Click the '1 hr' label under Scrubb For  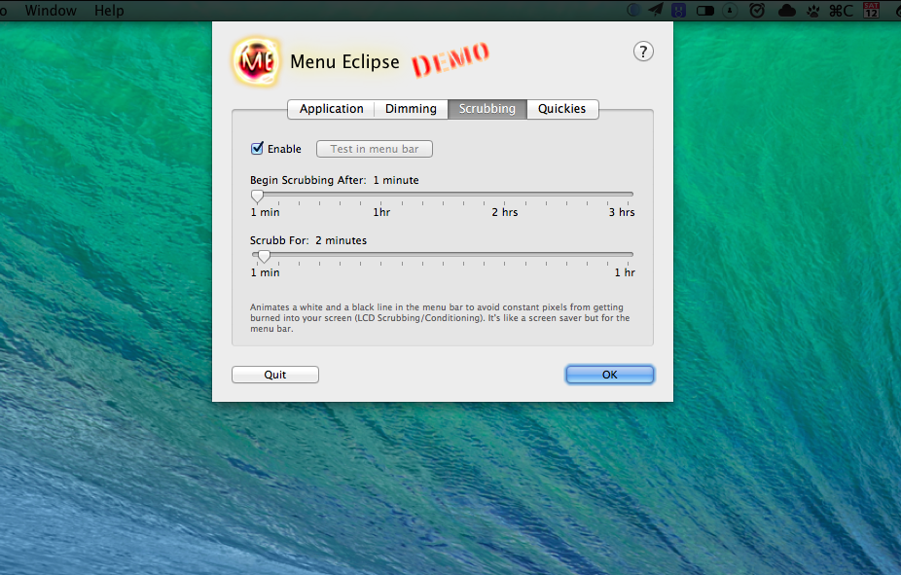pos(625,272)
